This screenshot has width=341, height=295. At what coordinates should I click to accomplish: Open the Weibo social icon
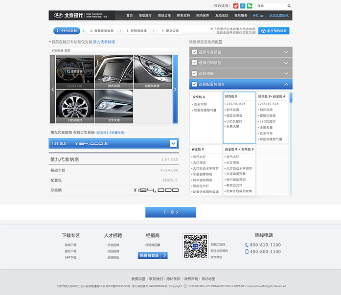[x=236, y=6]
